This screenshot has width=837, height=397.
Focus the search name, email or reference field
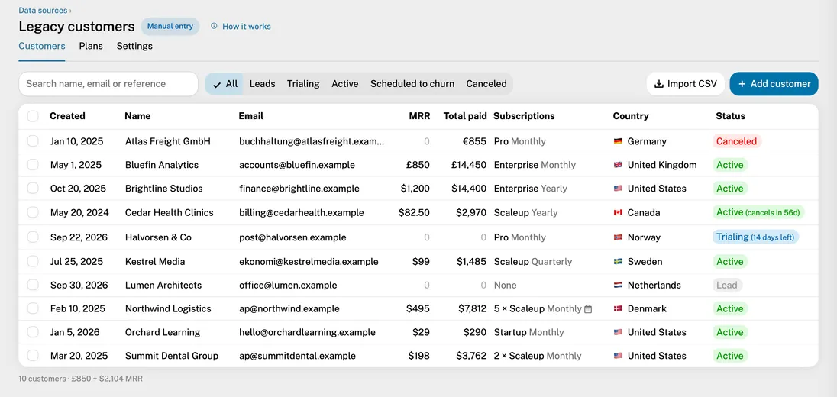(x=108, y=84)
